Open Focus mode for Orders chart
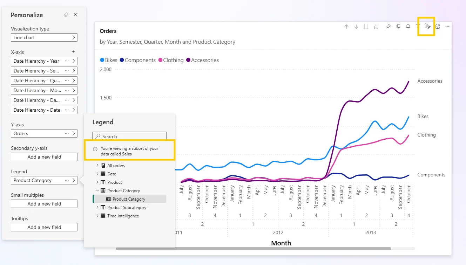 438,27
